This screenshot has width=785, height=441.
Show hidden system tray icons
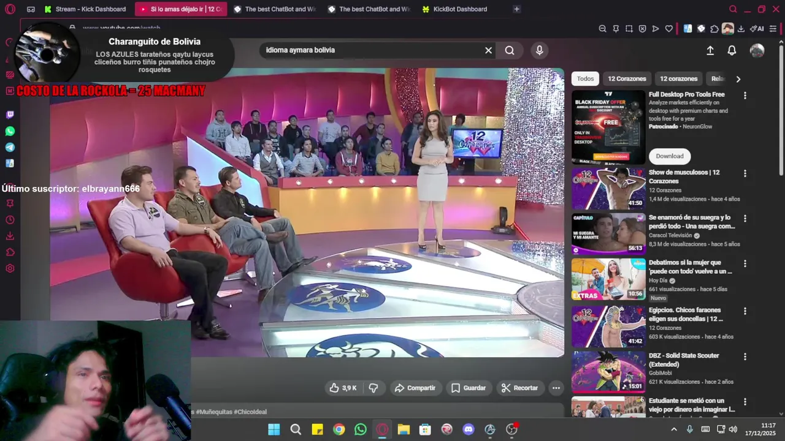pyautogui.click(x=674, y=429)
